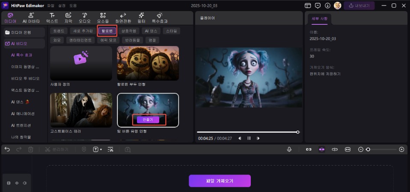Viewport: 410px width, 192px height.
Task: Mute the timeline track speaker icon
Action: [x=25, y=183]
